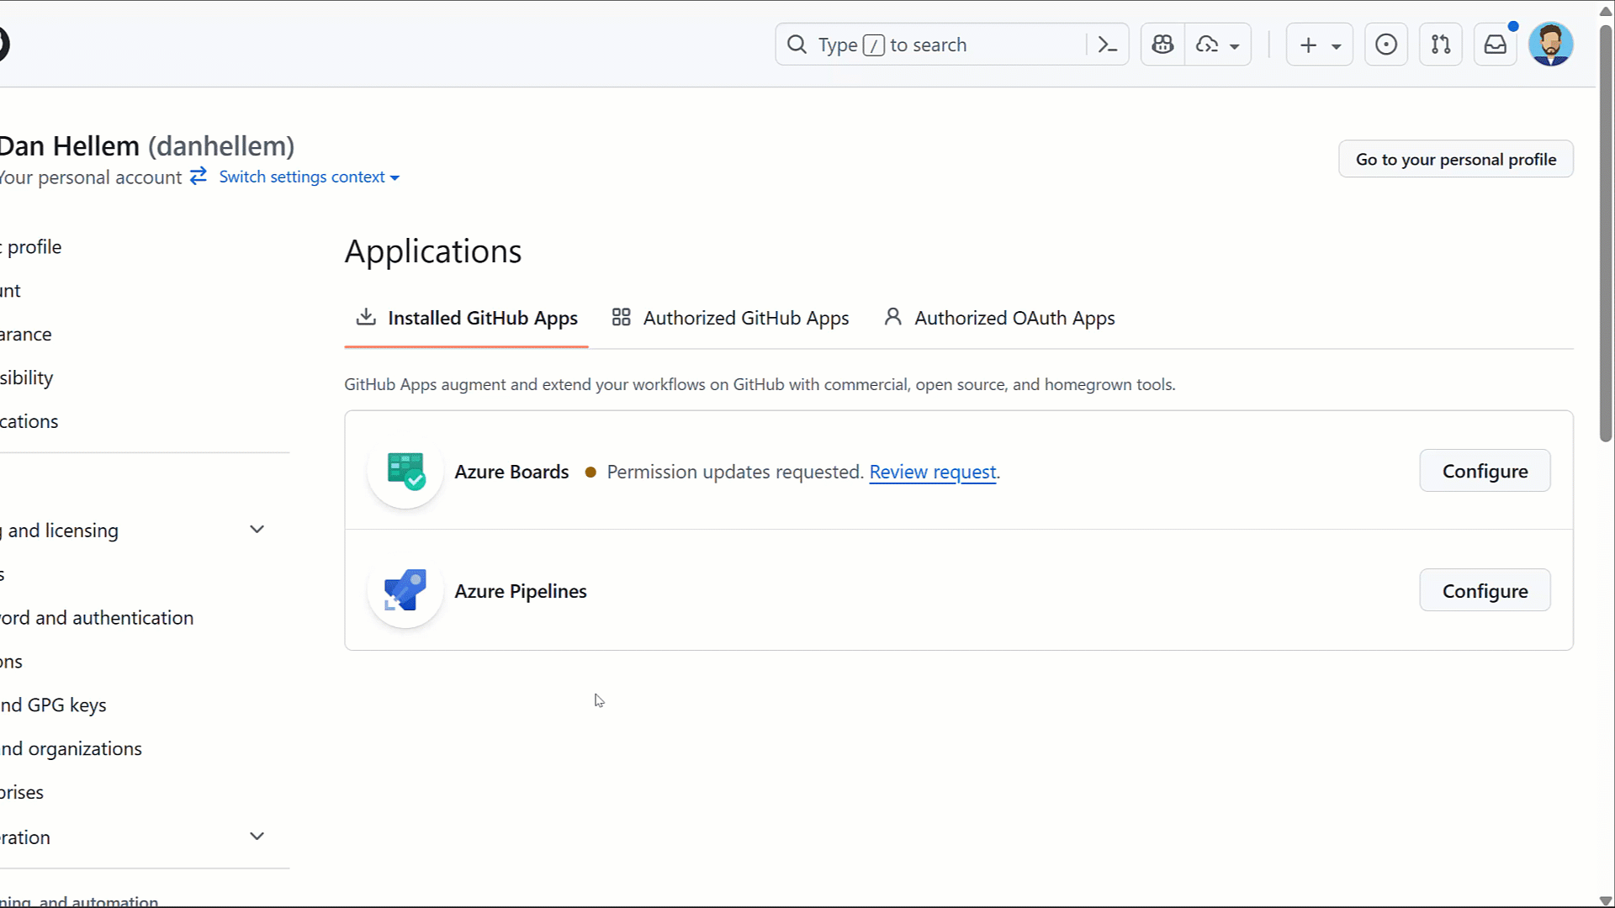Click the Authorized OAuth Apps person icon
Screen dimensions: 1615x908
pos(893,317)
